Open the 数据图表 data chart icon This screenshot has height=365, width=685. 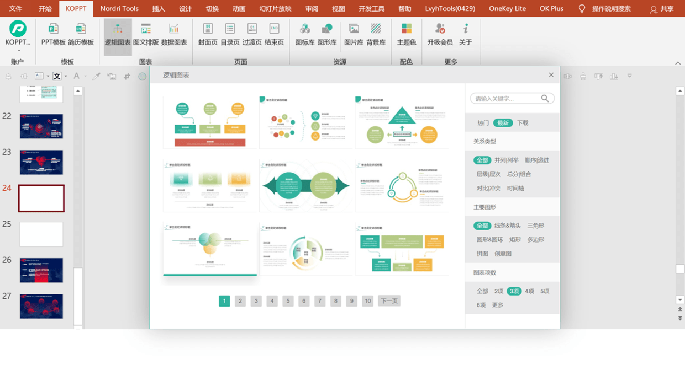[174, 34]
